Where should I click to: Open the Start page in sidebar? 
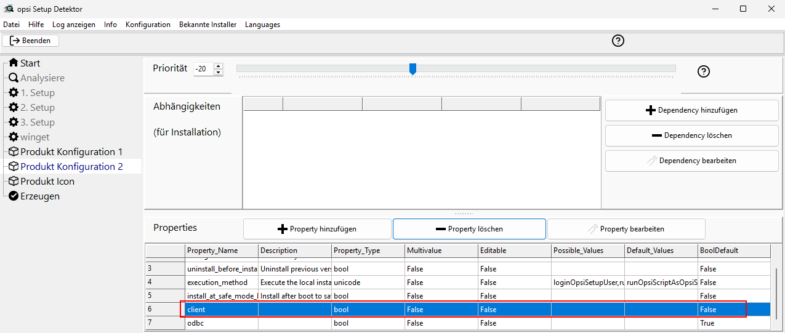30,63
